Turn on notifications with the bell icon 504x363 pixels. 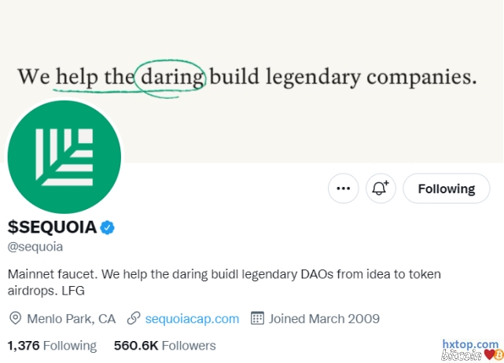pyautogui.click(x=381, y=189)
